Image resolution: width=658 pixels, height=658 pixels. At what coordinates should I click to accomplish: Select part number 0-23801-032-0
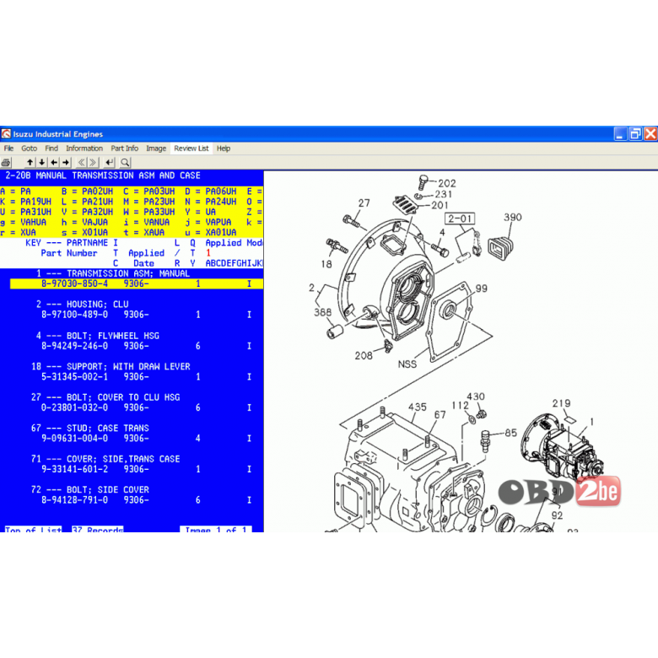tap(74, 407)
